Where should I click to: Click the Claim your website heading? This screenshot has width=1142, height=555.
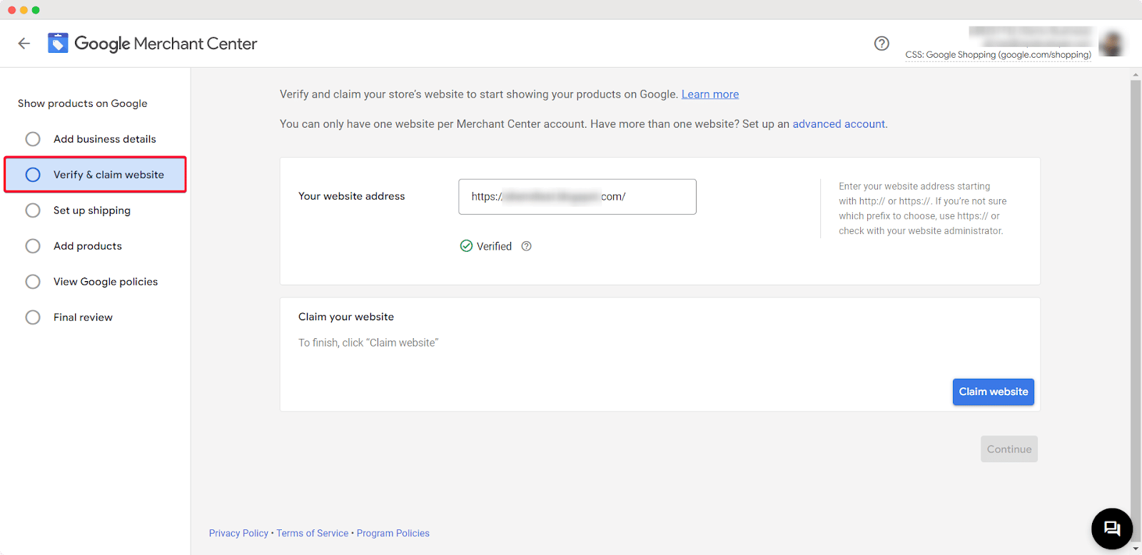point(346,317)
